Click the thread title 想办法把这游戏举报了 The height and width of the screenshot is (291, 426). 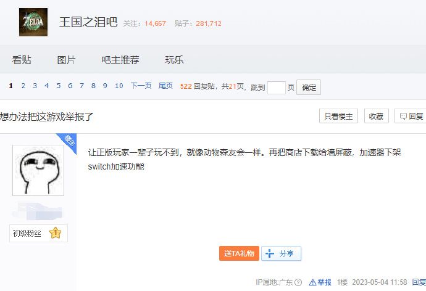tap(46, 117)
